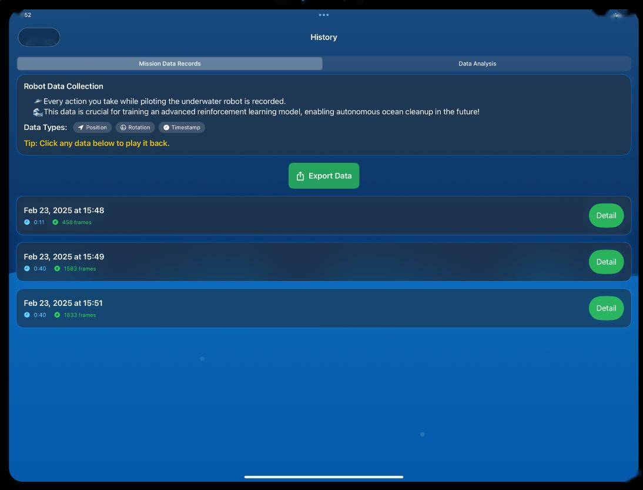Click the clock icon beside 0:11 duration
Image resolution: width=643 pixels, height=490 pixels.
[x=27, y=222]
